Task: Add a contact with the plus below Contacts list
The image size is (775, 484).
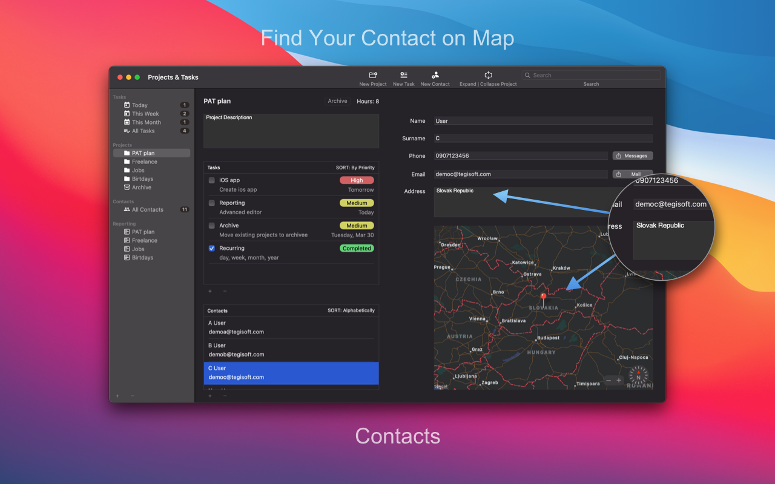Action: coord(209,396)
